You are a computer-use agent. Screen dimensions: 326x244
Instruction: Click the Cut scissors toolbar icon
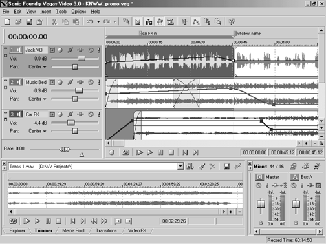(54, 21)
